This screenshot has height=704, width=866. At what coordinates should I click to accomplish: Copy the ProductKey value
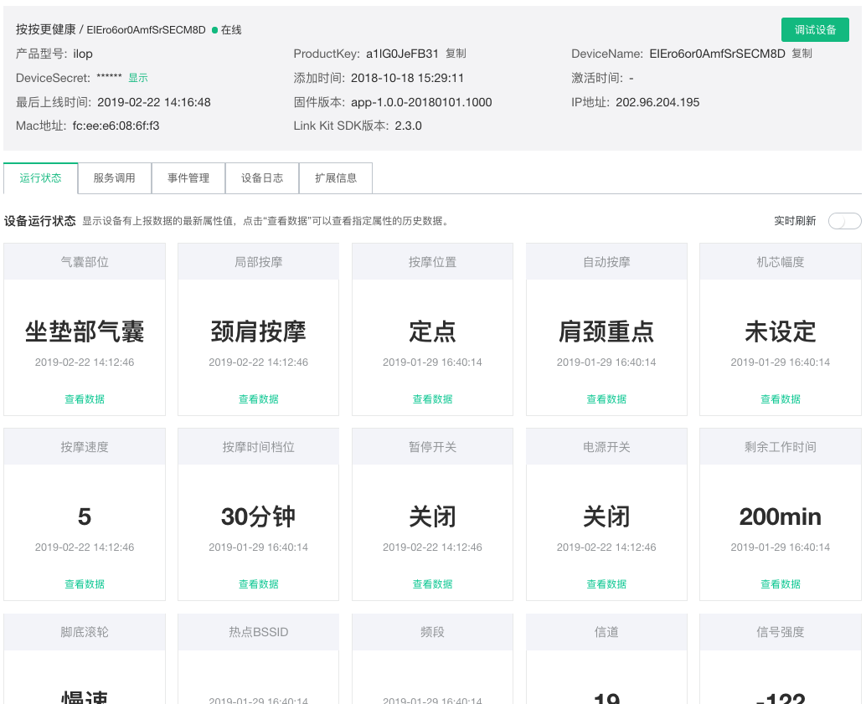pyautogui.click(x=456, y=54)
